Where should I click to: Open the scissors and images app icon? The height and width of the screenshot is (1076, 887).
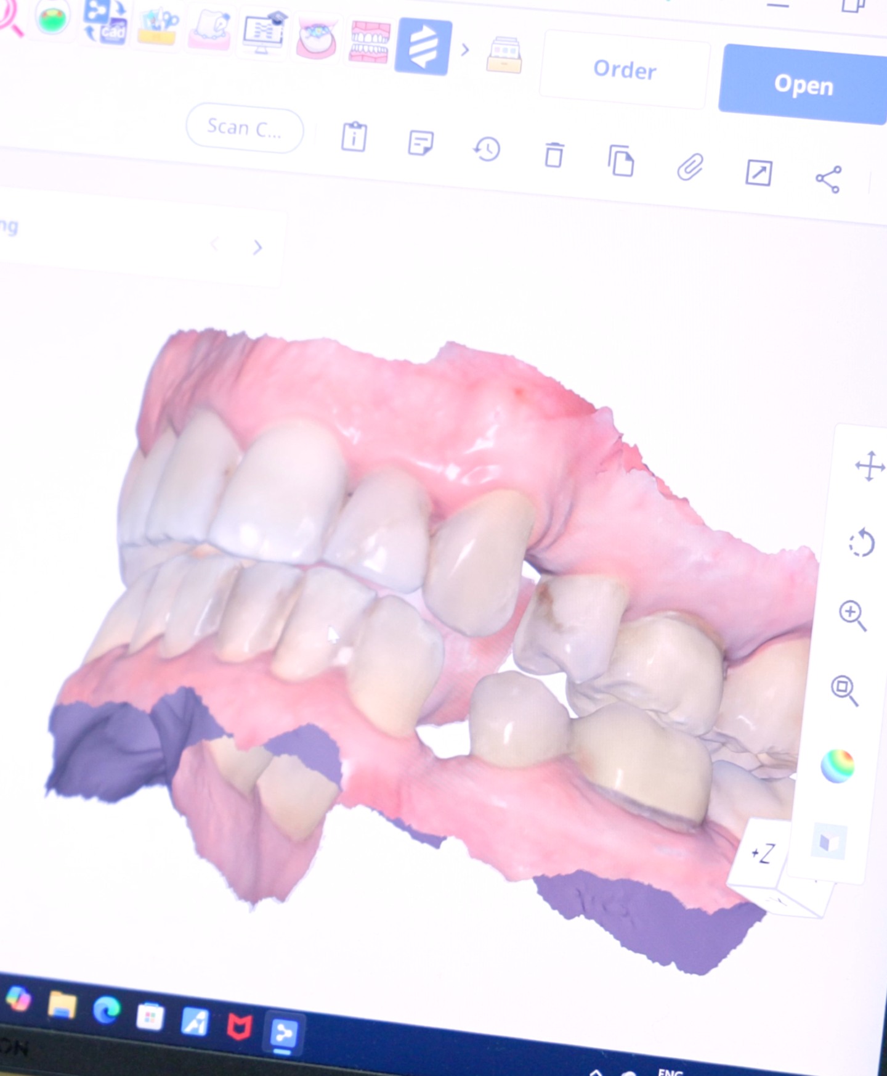pyautogui.click(x=158, y=27)
